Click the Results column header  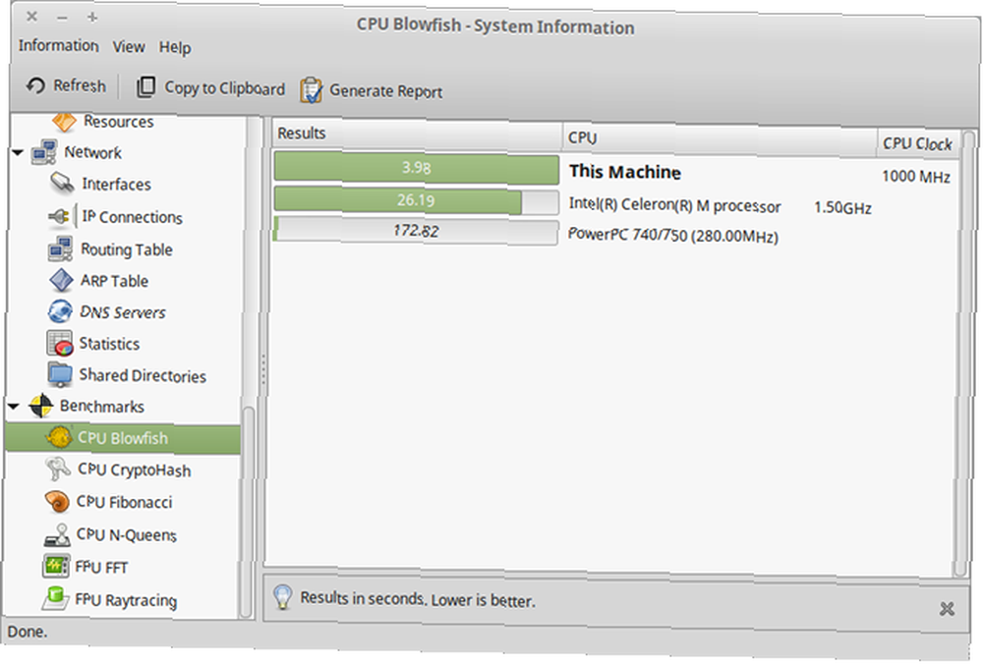point(417,134)
